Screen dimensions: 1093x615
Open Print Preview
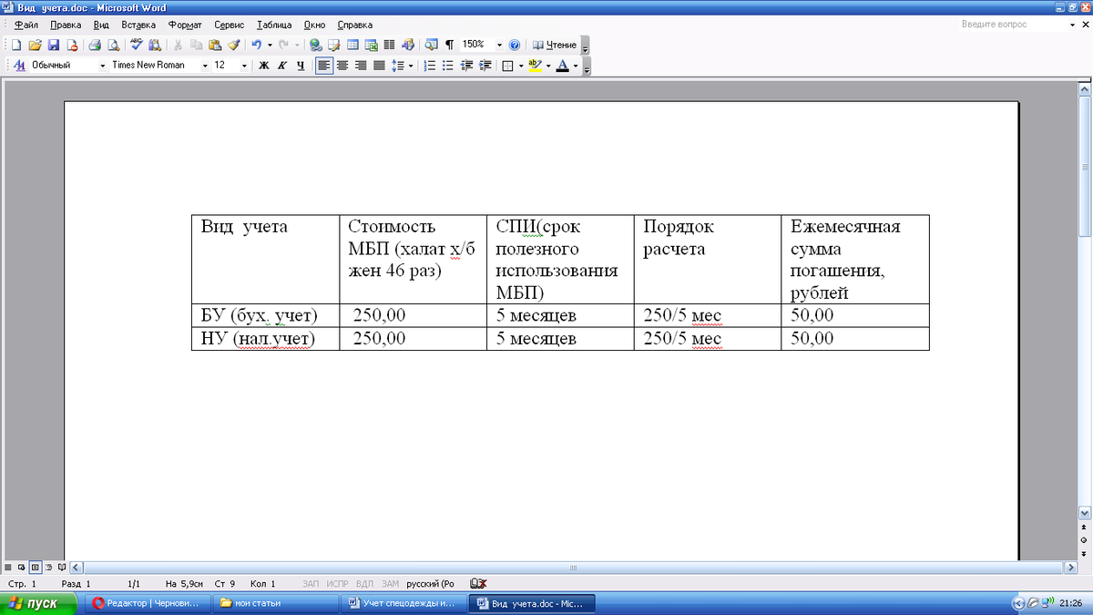(x=113, y=45)
